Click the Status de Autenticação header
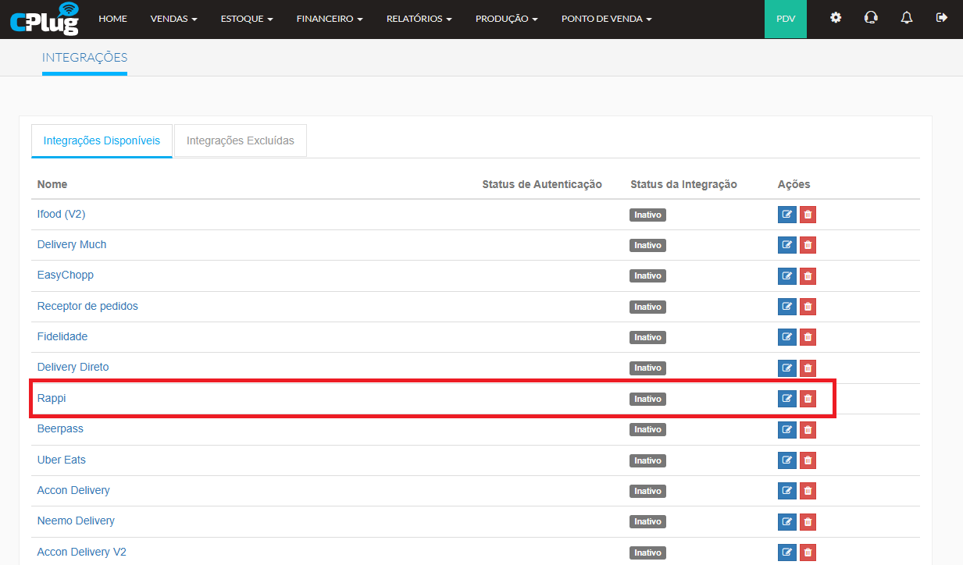The width and height of the screenshot is (963, 565). 542,184
